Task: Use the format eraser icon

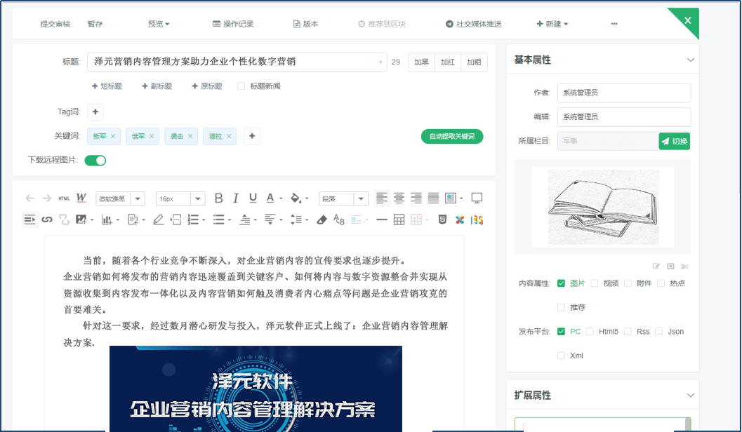Action: coord(320,220)
